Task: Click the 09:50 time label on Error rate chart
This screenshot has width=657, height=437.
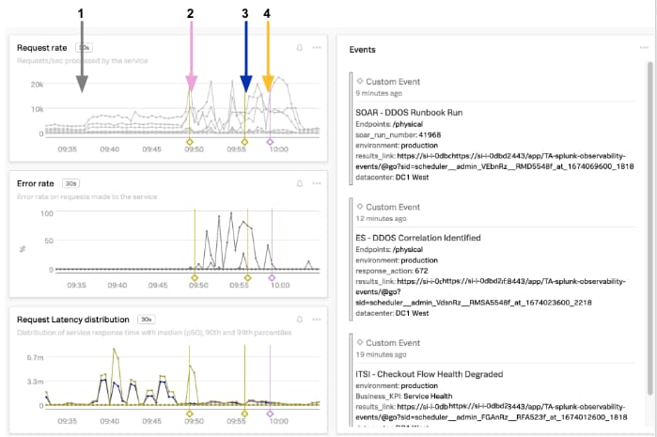Action: [198, 285]
